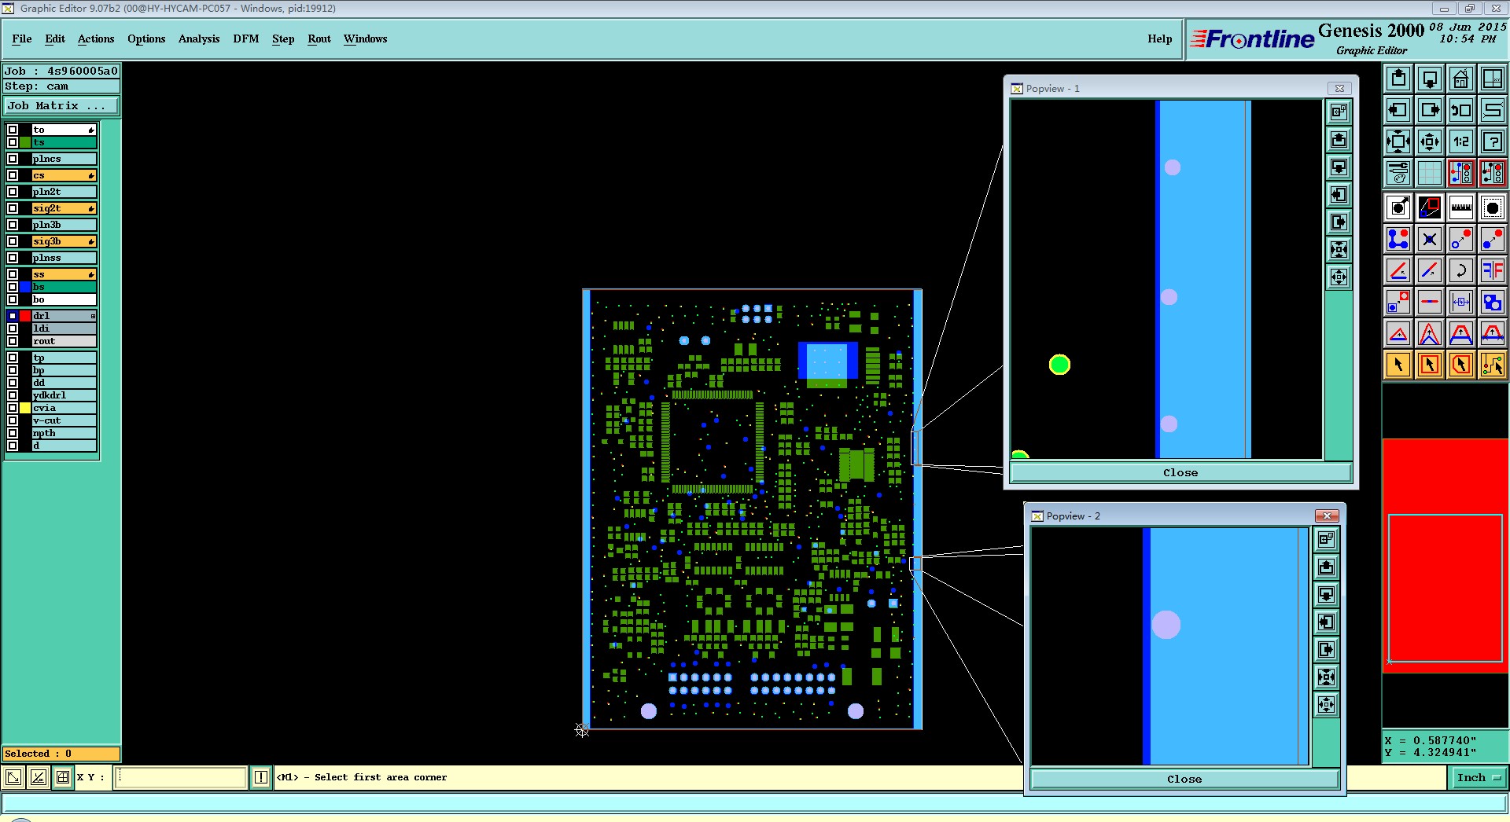Click the pan up icon in main toolbar
Image resolution: width=1510 pixels, height=822 pixels.
1398,79
